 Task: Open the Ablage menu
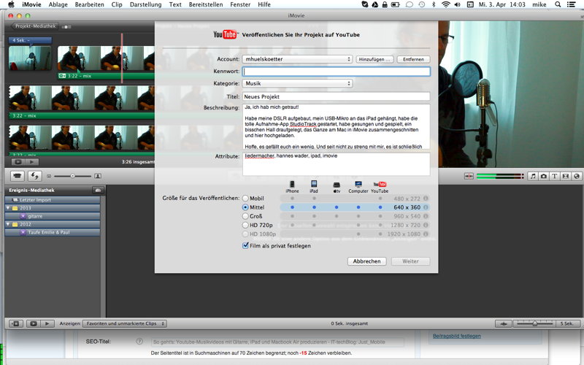tap(58, 4)
